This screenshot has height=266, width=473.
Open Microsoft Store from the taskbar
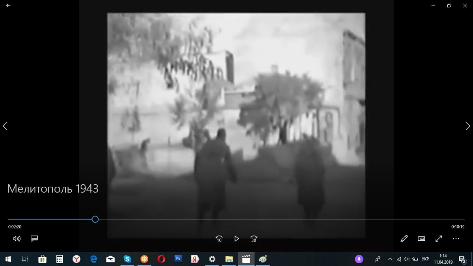(x=42, y=259)
